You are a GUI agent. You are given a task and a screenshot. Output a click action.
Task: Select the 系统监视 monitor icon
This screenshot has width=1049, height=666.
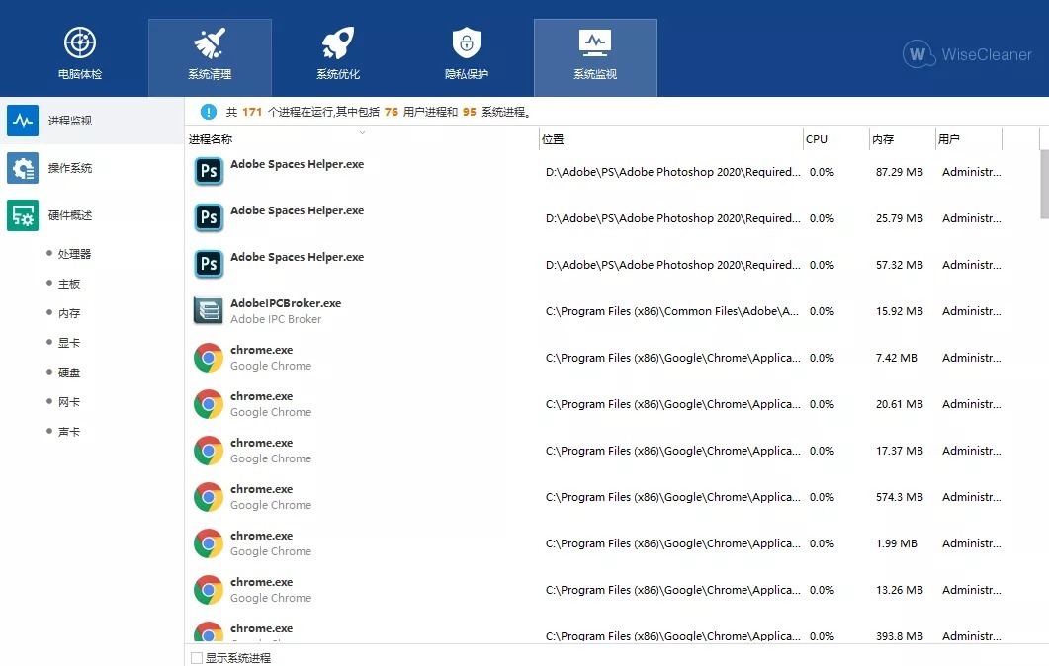pos(595,43)
